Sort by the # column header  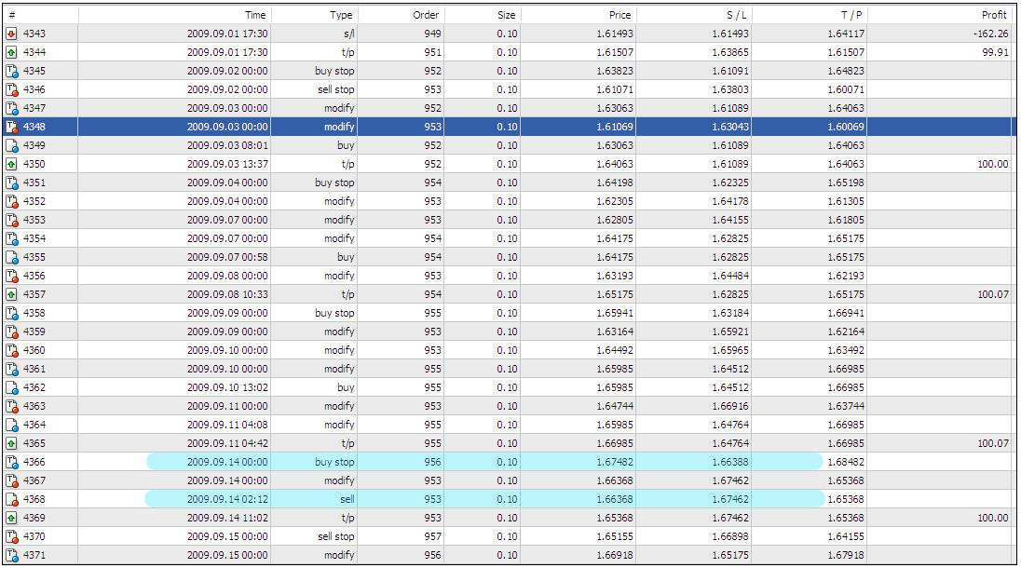(40, 15)
